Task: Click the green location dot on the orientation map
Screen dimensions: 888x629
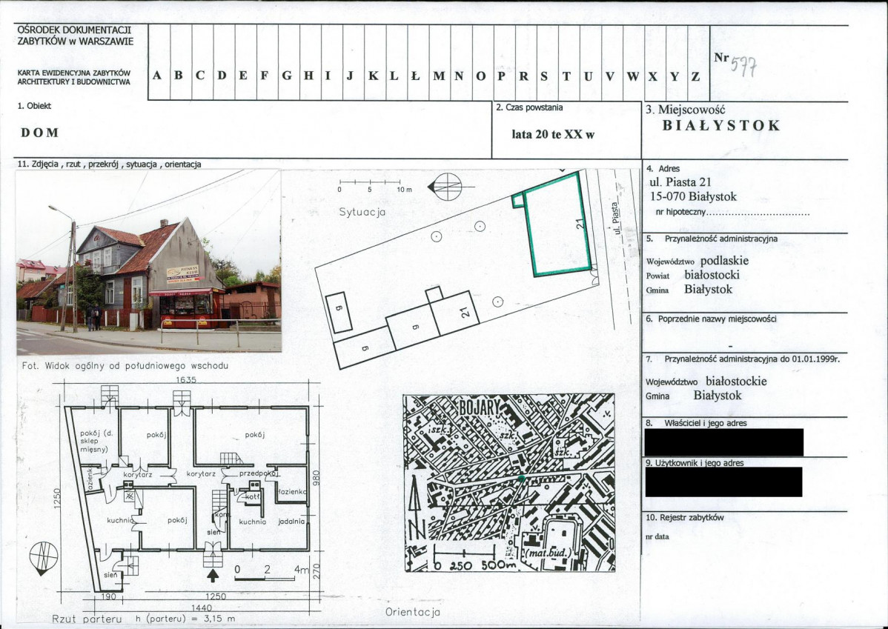Action: (522, 479)
